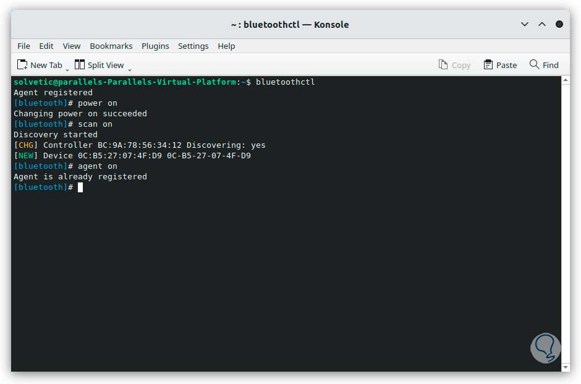
Task: Open the Bookmarks menu
Action: (111, 46)
